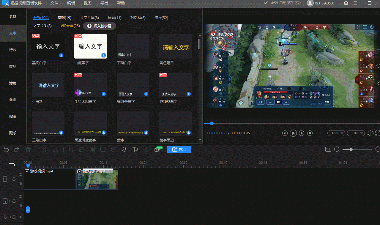The height and width of the screenshot is (225, 380).
Task: Open the 编辑 menu
Action: 71,3
